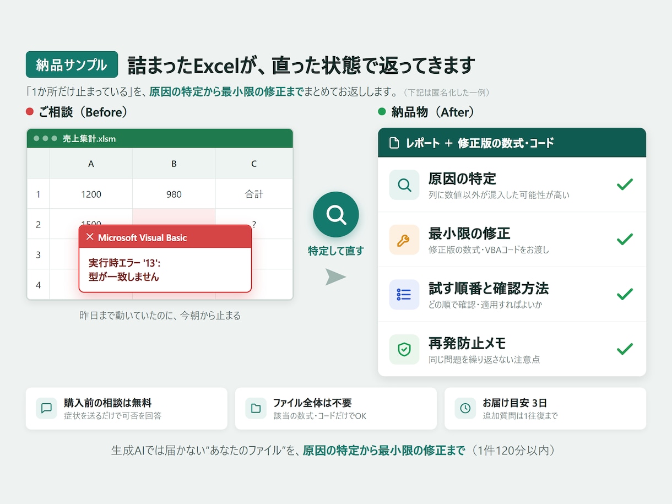Click the 納品サンプル badge
The width and height of the screenshot is (672, 504).
72,64
